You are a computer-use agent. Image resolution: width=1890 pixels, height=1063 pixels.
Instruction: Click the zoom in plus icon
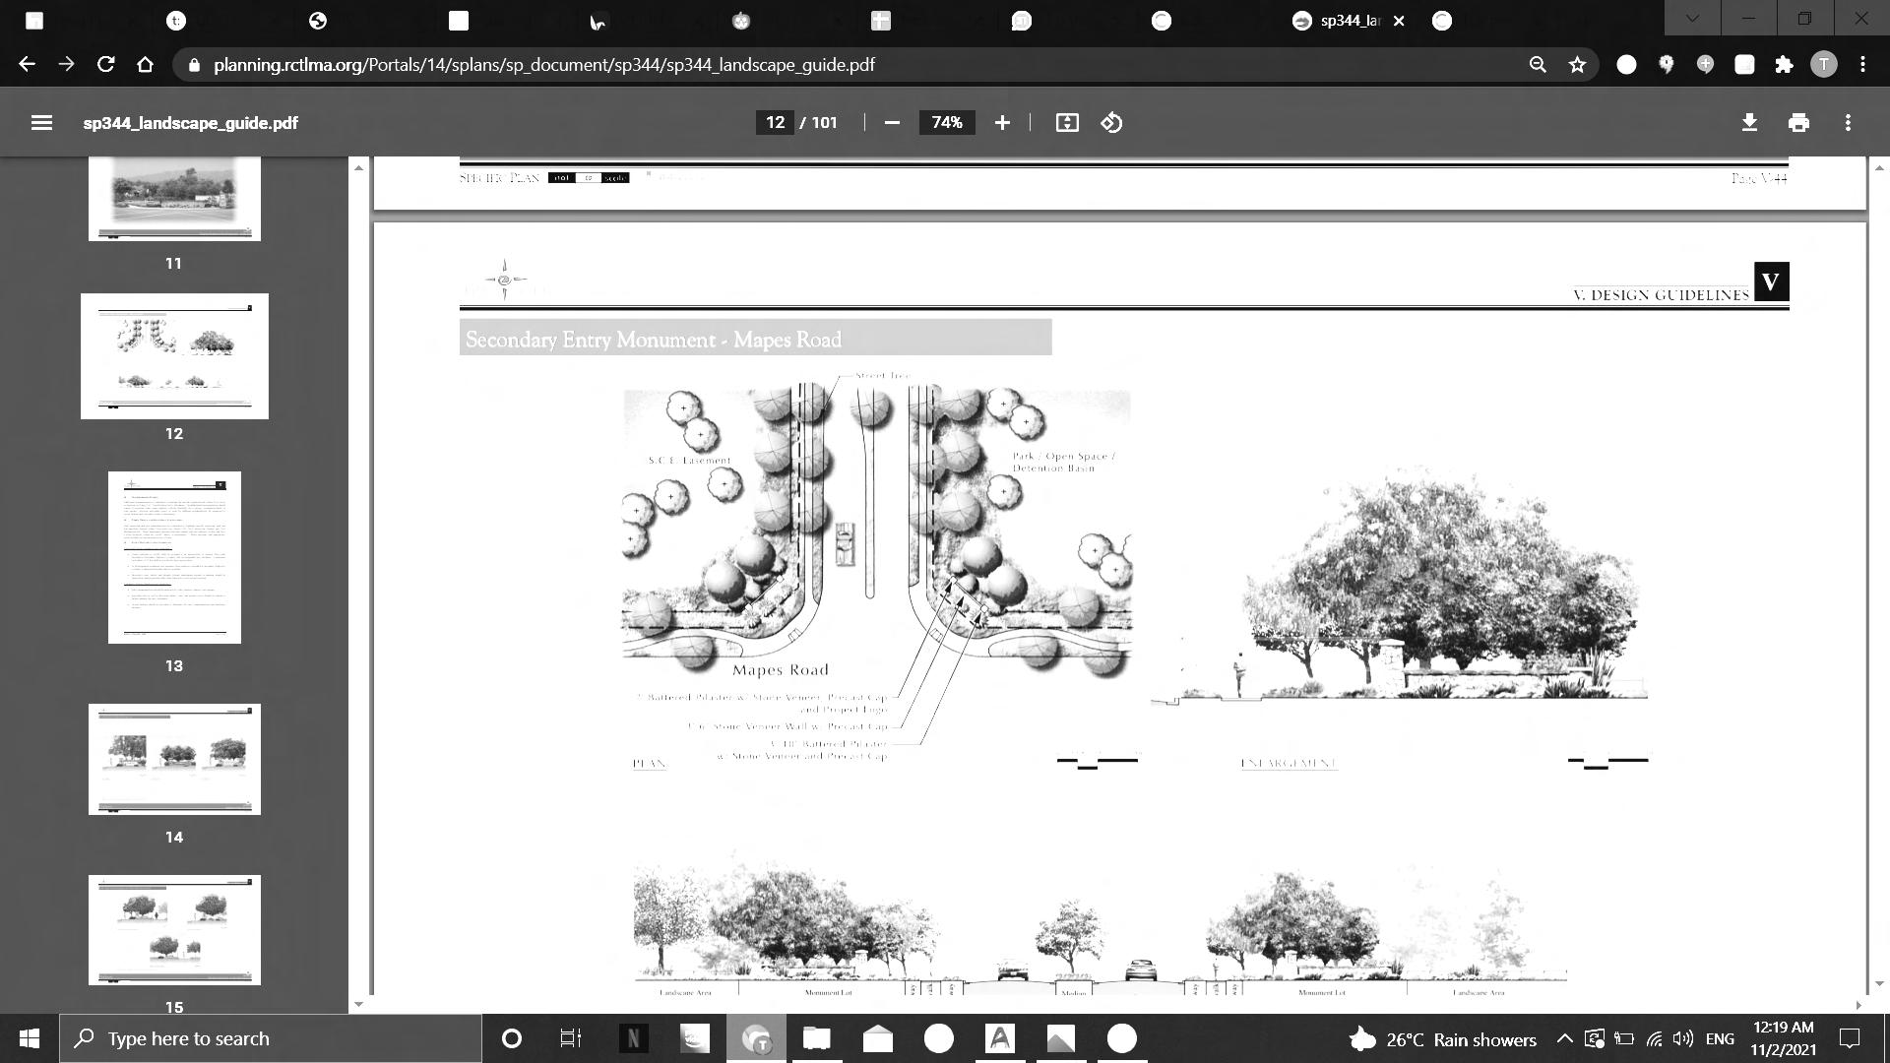point(1002,123)
